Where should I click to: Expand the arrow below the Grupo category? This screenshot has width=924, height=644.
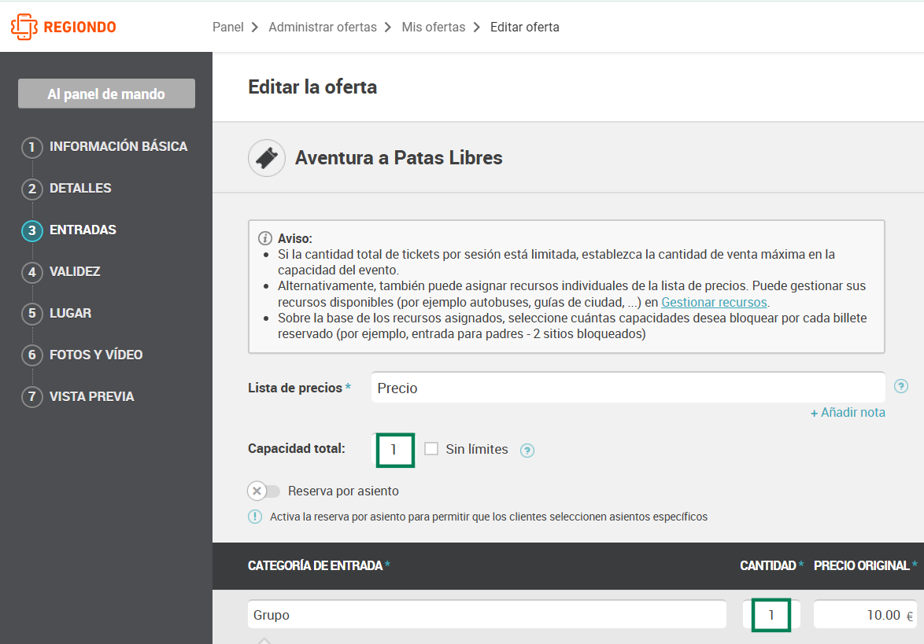(x=264, y=640)
